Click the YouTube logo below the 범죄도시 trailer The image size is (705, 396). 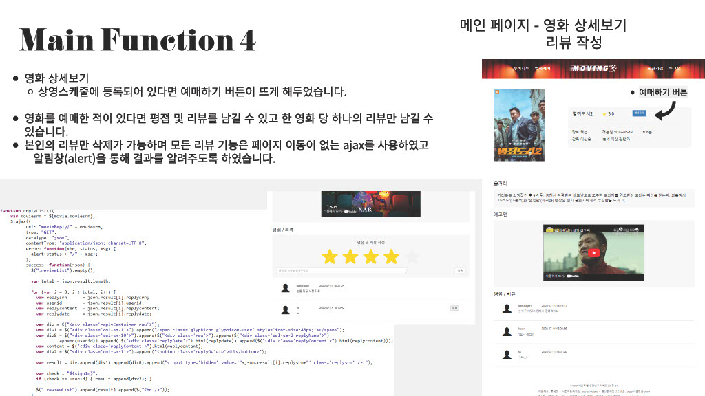click(x=573, y=276)
